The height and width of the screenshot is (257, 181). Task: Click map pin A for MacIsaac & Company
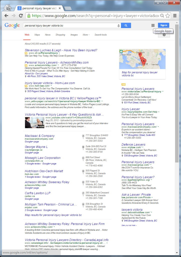(83, 136)
